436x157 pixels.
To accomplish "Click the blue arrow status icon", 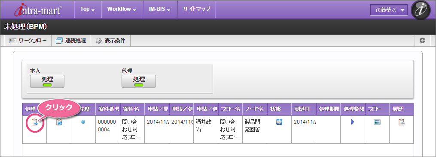I will 279,122.
